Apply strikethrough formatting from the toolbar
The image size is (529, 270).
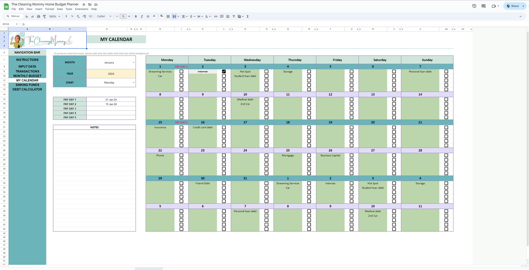(x=148, y=16)
